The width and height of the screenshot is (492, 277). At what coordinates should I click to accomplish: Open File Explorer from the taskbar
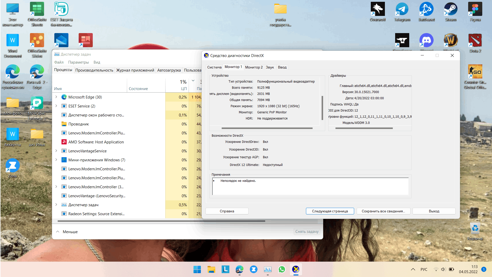coord(211,269)
